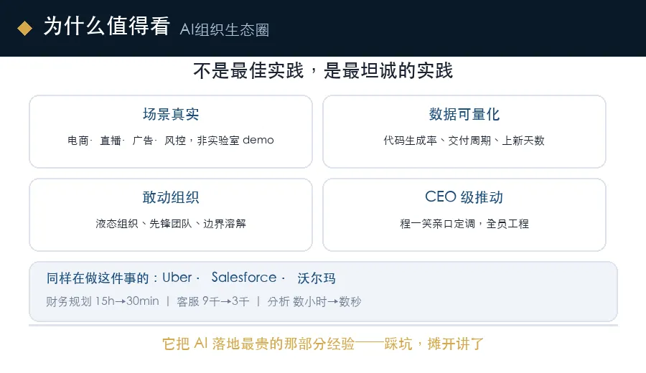This screenshot has height=373, width=646.
Task: Click the 同样在做这件事的 label
Action: coord(98,278)
